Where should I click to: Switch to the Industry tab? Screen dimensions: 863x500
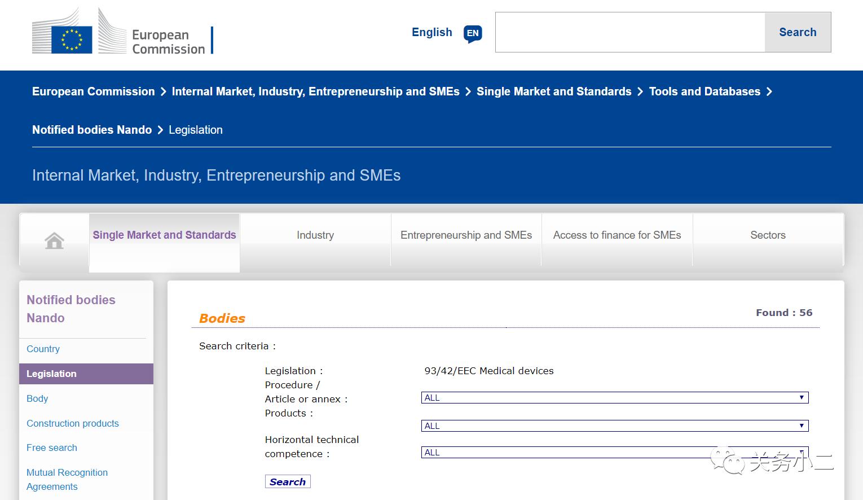[315, 235]
